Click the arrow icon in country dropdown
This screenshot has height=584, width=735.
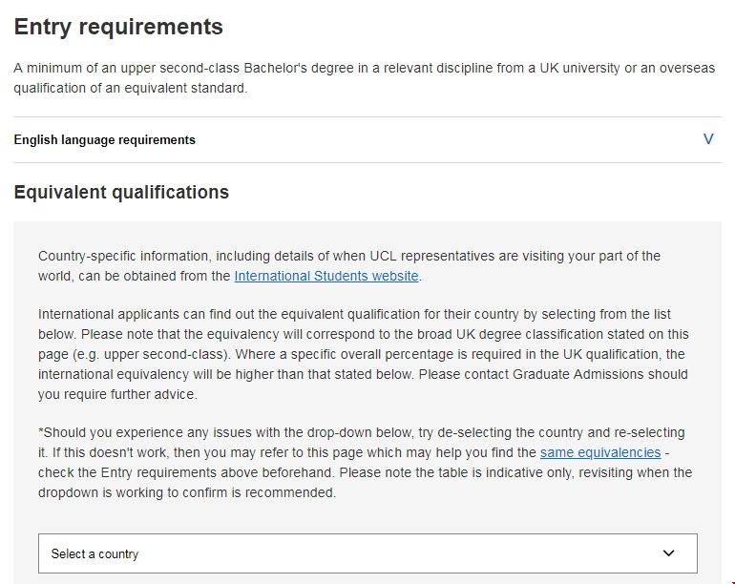668,553
